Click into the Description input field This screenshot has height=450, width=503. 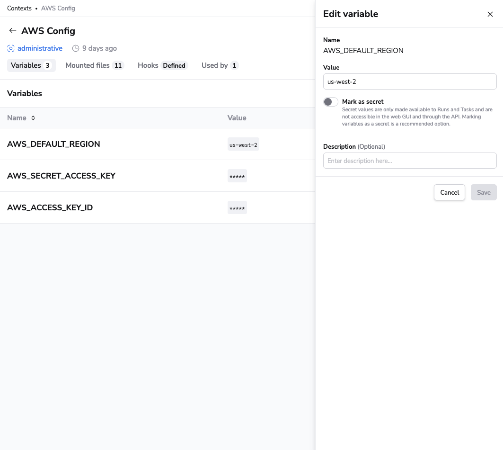tap(410, 161)
